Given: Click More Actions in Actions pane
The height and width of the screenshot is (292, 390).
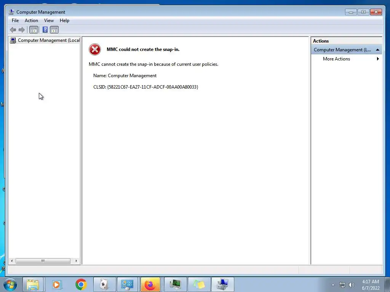Looking at the screenshot, I should 336,59.
